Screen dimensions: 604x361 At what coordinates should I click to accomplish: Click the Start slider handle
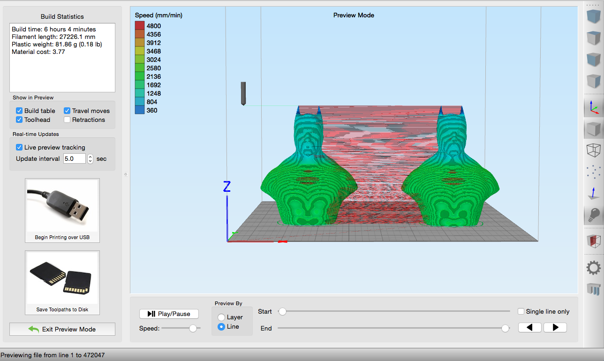tap(282, 311)
